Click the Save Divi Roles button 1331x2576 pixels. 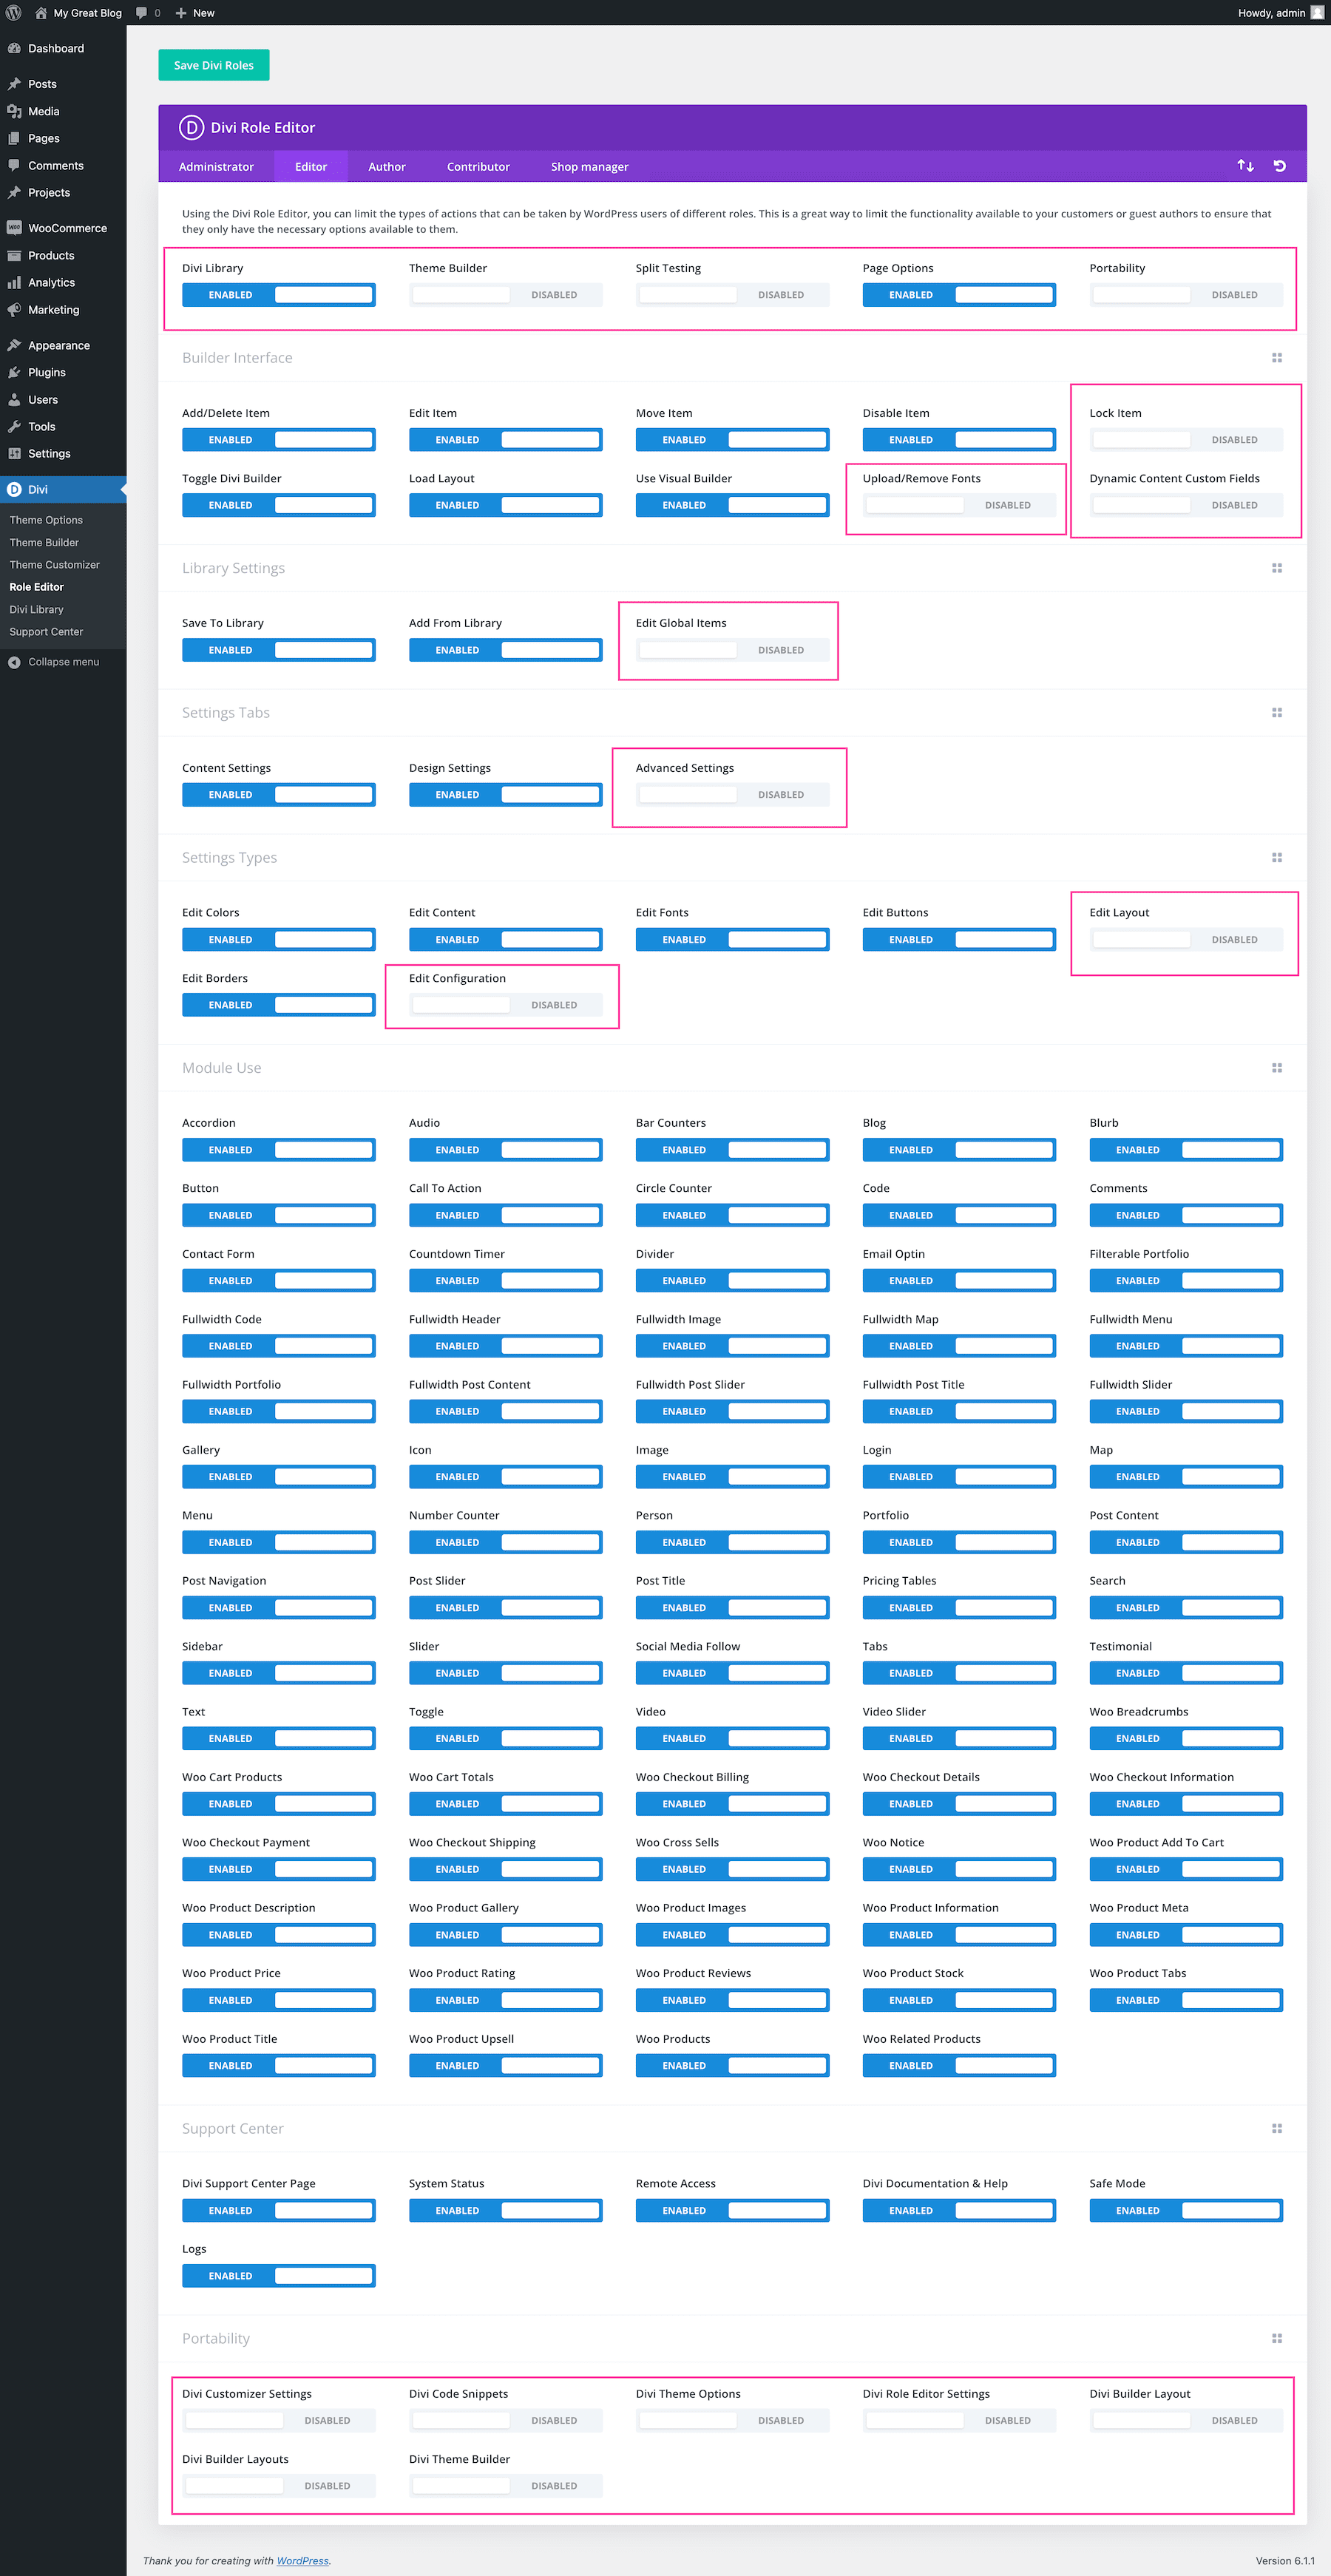click(213, 64)
